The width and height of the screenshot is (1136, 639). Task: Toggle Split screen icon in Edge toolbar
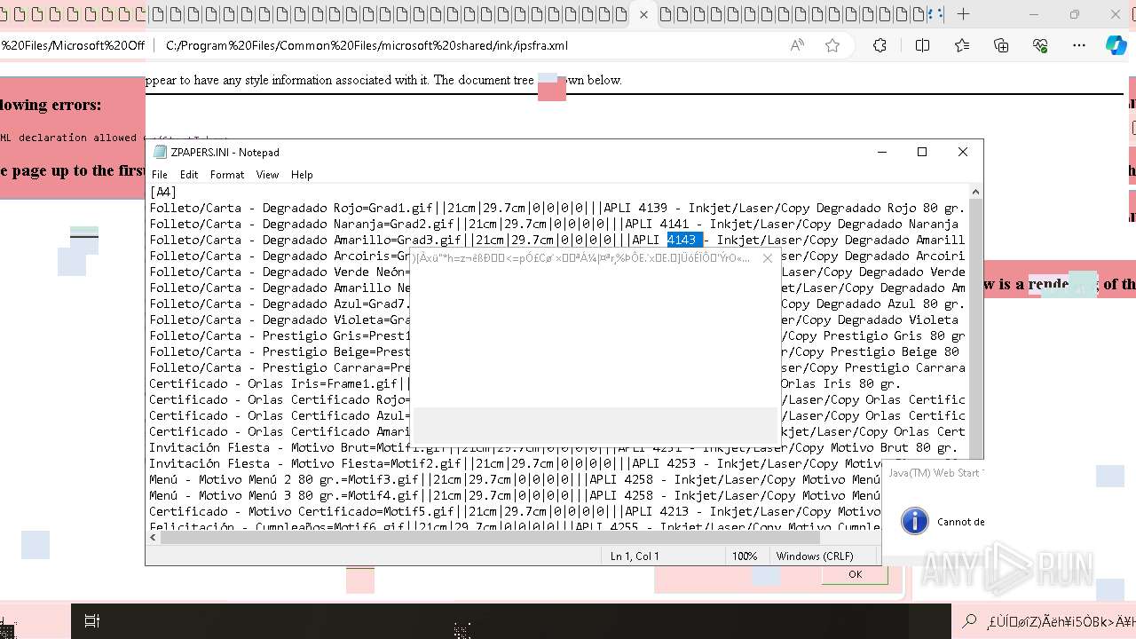click(x=922, y=45)
